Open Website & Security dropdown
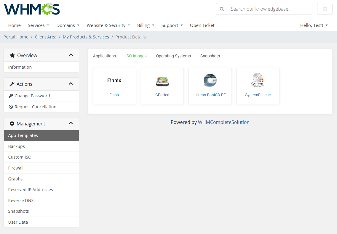This screenshot has height=234, width=337. pyautogui.click(x=108, y=25)
